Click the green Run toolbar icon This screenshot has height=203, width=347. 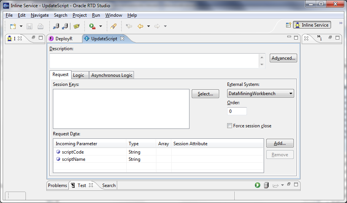point(92,26)
